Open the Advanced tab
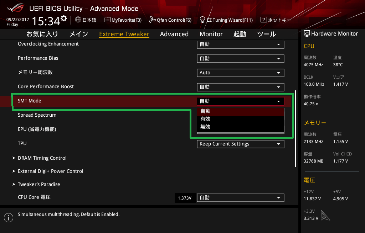Image resolution: width=365 pixels, height=233 pixels. coord(174,34)
